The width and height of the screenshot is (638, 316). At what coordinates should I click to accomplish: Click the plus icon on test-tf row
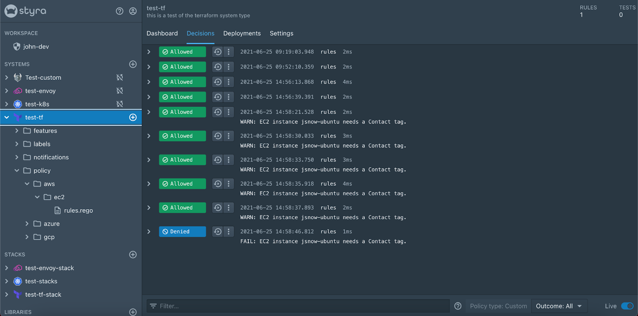[133, 118]
